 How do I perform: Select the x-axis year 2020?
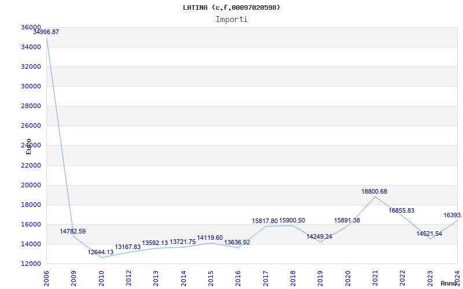tap(348, 278)
